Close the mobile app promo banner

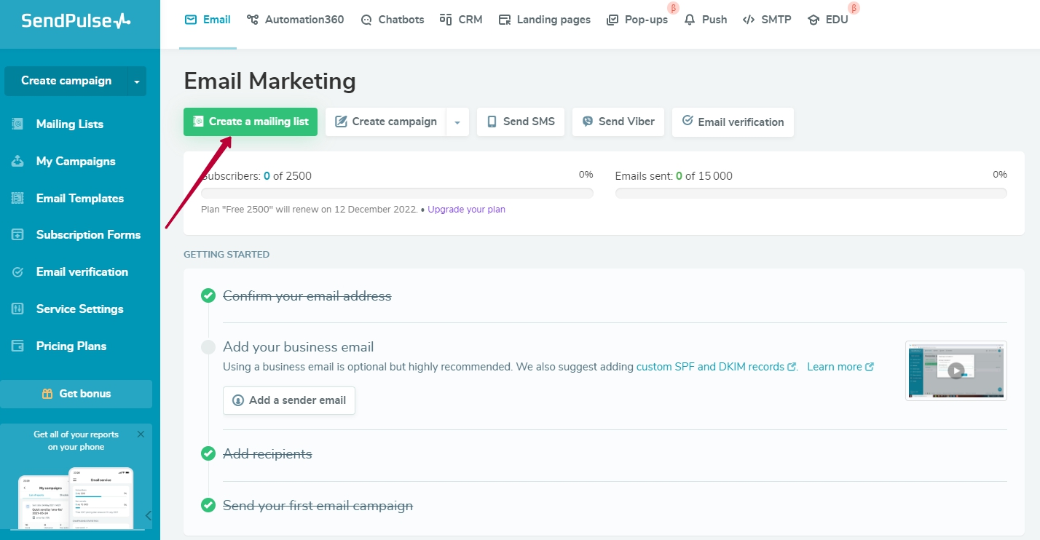[x=141, y=434]
